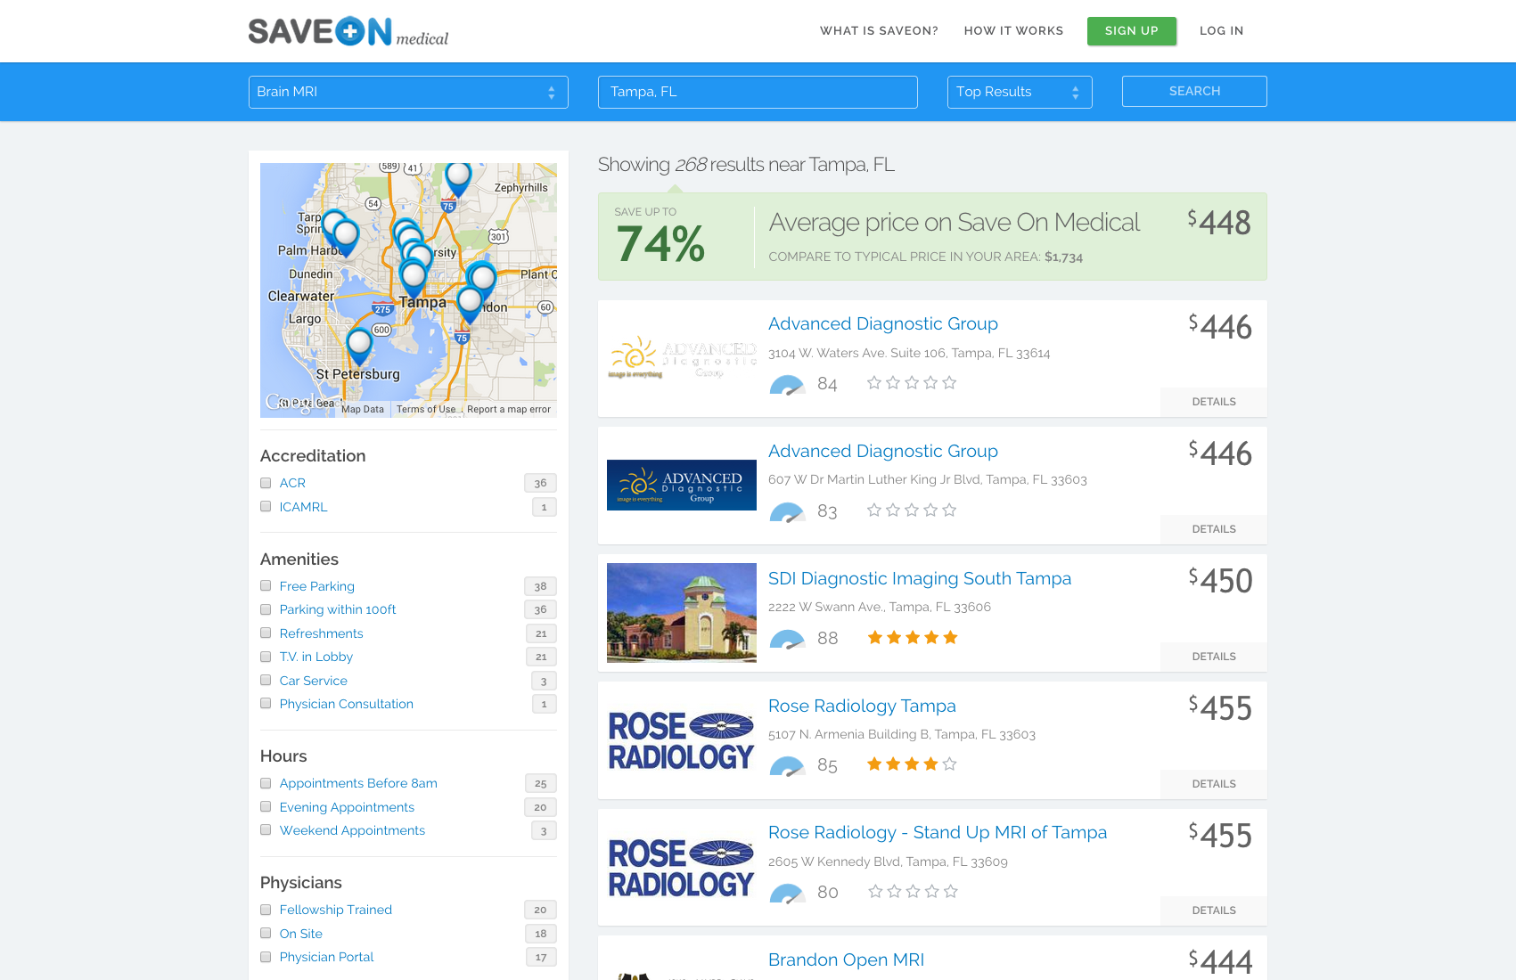Enable Appointments Before 8am filter

(x=266, y=783)
